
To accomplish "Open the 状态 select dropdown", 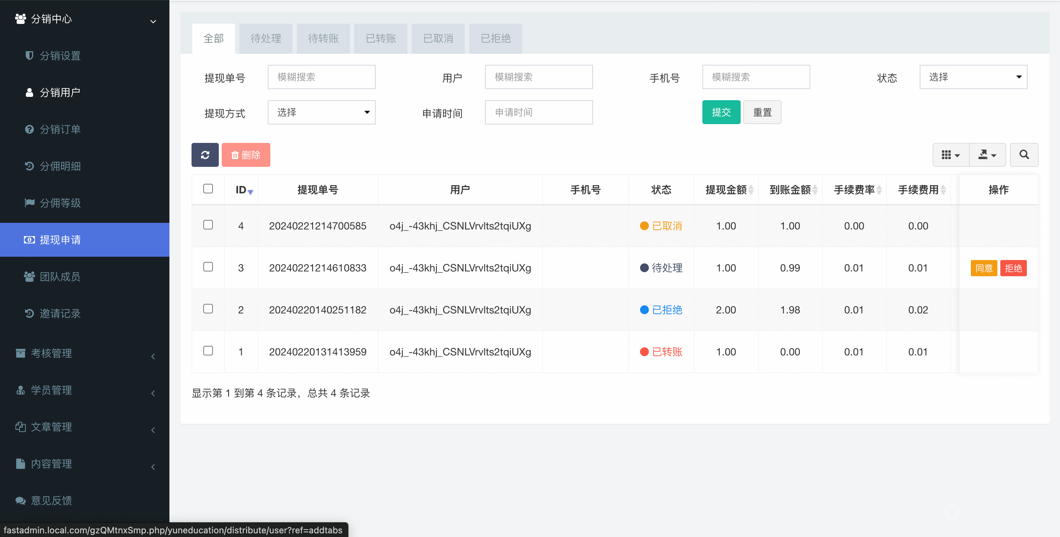I will [973, 77].
